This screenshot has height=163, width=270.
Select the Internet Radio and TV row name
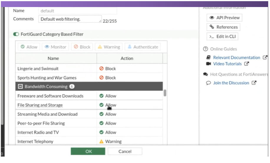pos(38,132)
